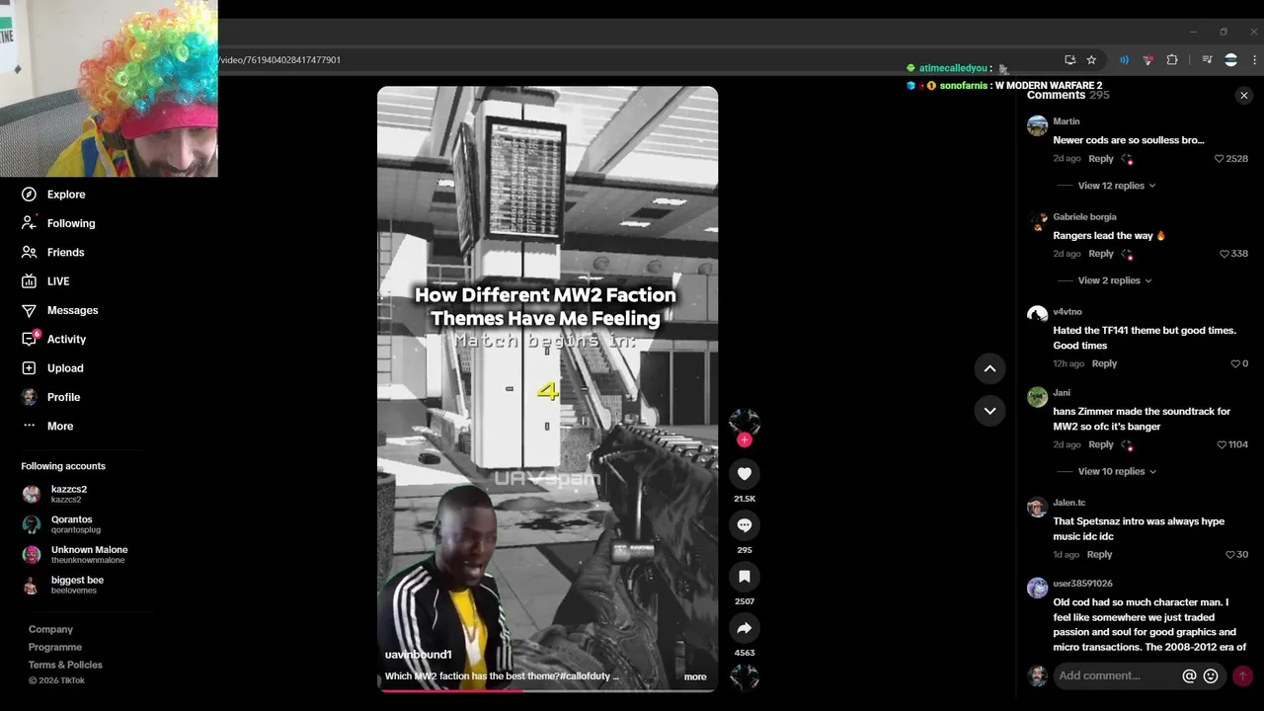Like the video with heart icon

(745, 474)
